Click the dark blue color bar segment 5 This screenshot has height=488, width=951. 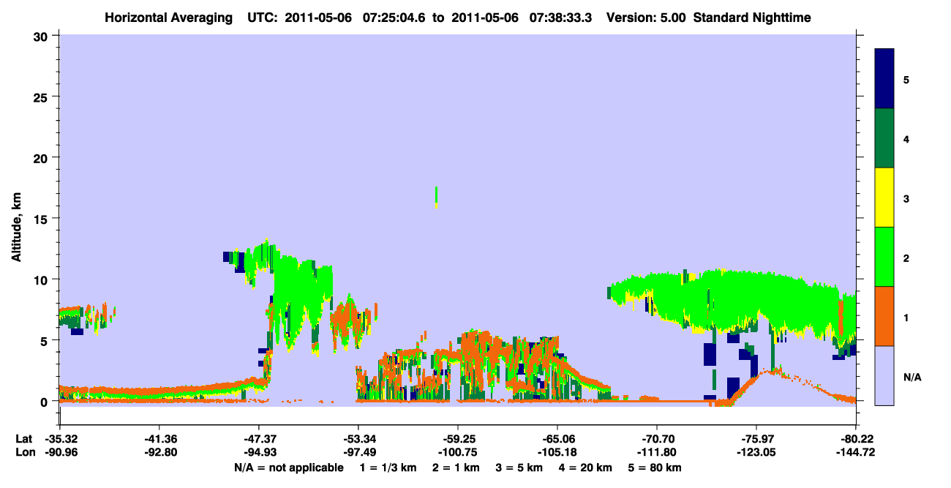pyautogui.click(x=884, y=79)
